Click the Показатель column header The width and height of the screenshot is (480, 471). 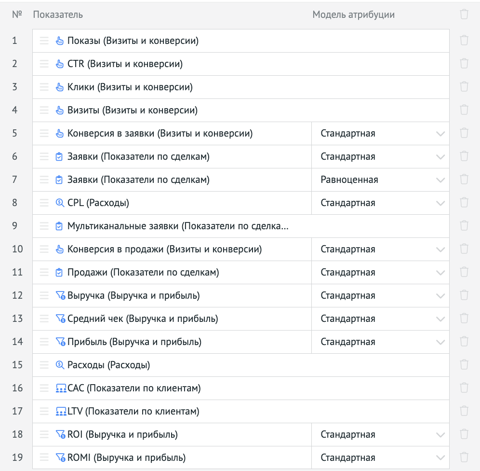coord(58,14)
